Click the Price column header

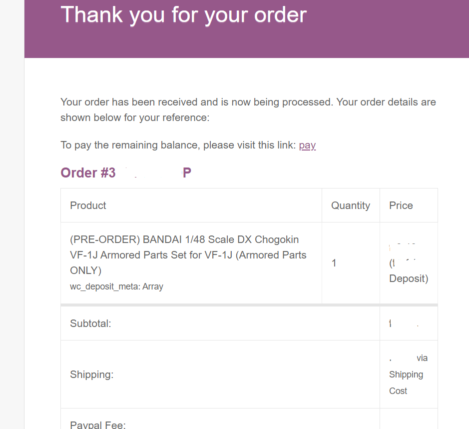point(401,205)
